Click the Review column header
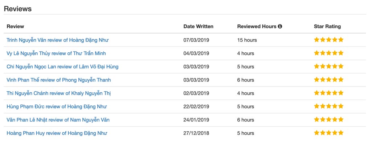Screen dimensions: 367x160 pos(15,27)
